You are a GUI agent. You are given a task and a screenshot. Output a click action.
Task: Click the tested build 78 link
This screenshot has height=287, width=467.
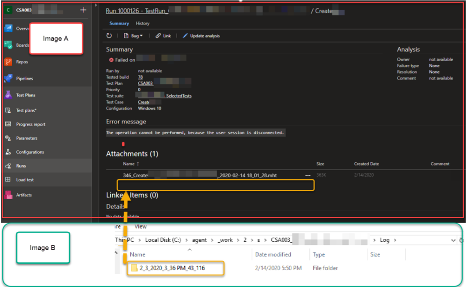pyautogui.click(x=140, y=77)
